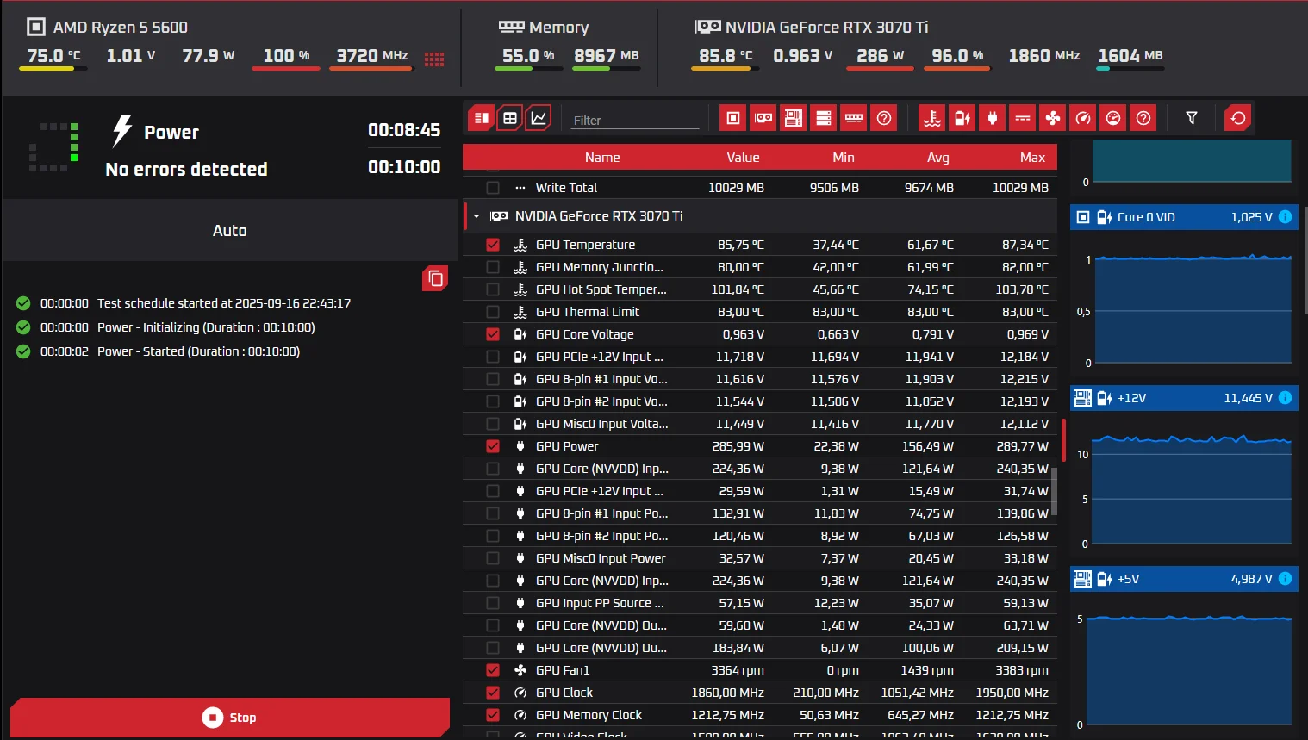1308x740 pixels.
Task: Select the GPU 8-pin #1 Input Voltage row
Action: pos(760,379)
